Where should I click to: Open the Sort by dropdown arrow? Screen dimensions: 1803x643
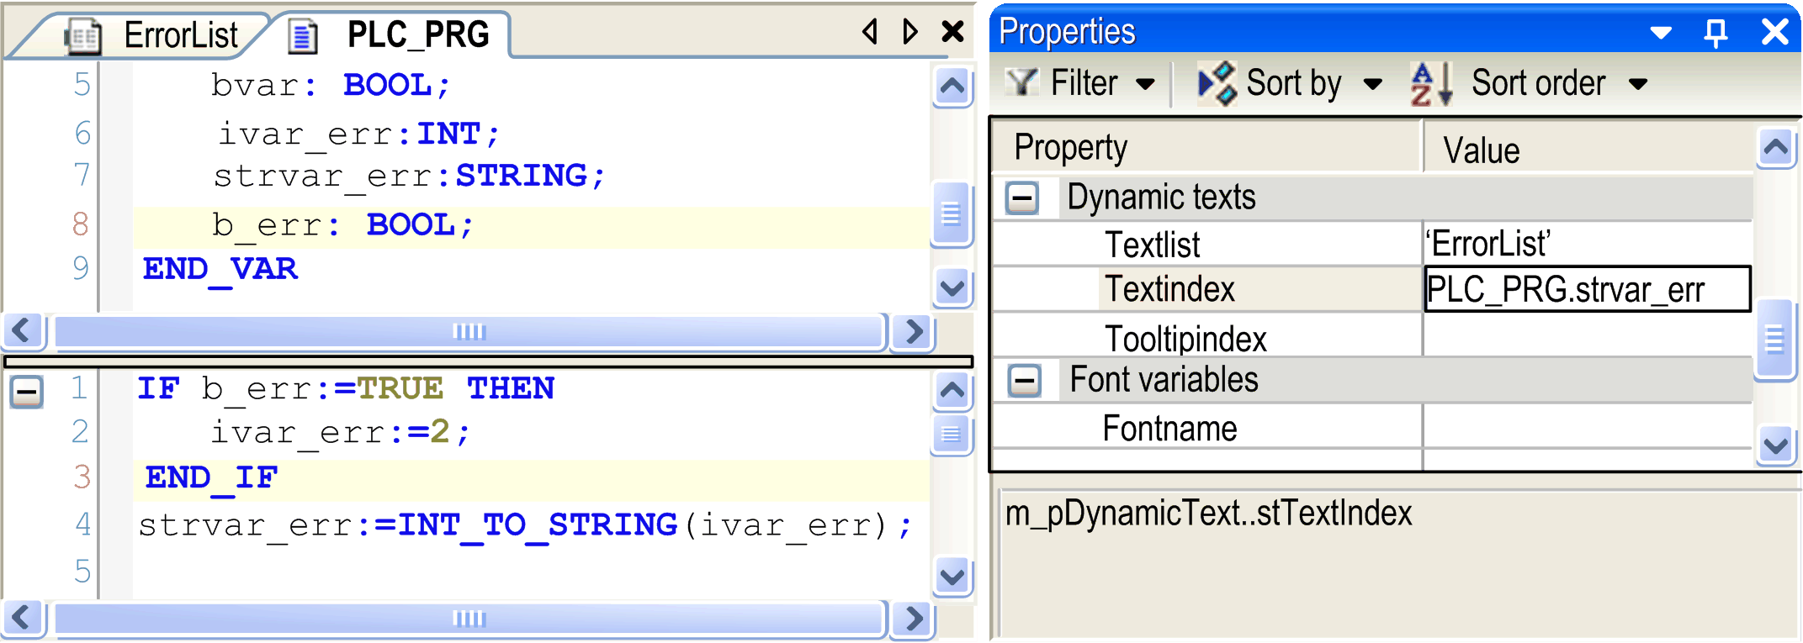tap(1372, 84)
